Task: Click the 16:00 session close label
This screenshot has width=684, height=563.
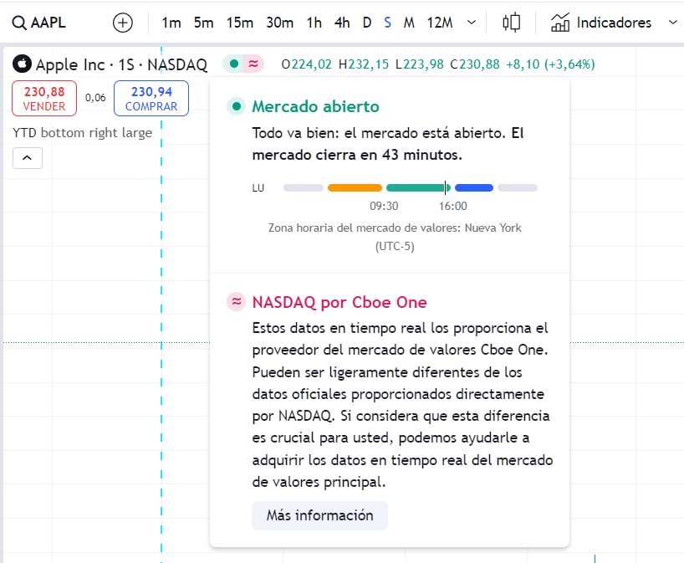Action: pyautogui.click(x=453, y=206)
